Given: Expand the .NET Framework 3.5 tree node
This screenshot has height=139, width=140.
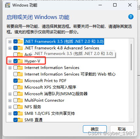Looking at the screenshot, I should (x=10, y=42).
